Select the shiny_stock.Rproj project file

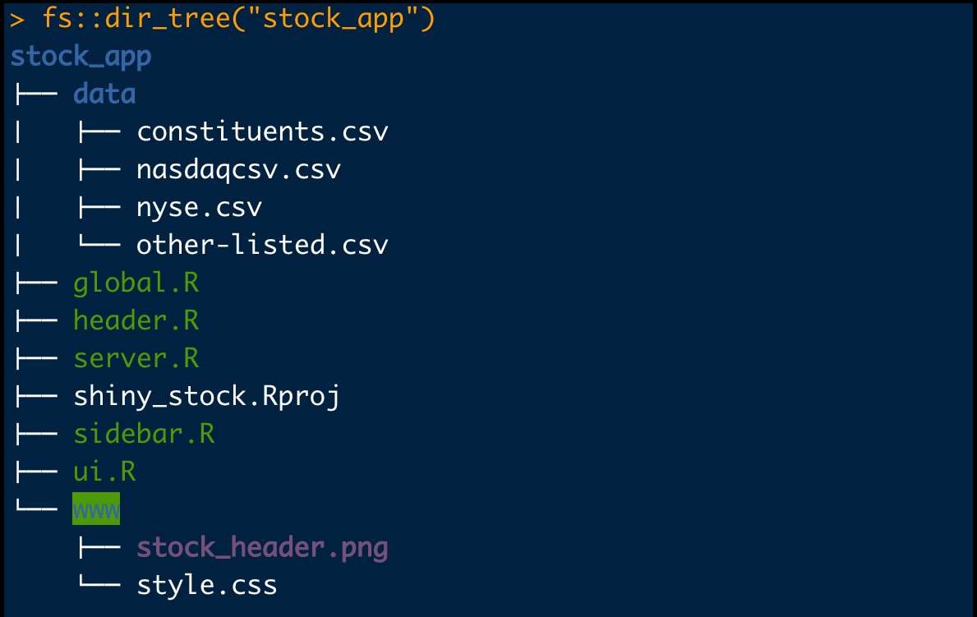click(x=206, y=396)
